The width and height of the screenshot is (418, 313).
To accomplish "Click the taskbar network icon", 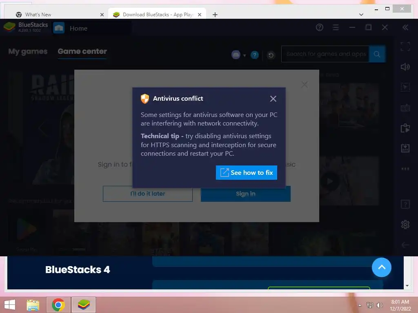I will coord(369,305).
